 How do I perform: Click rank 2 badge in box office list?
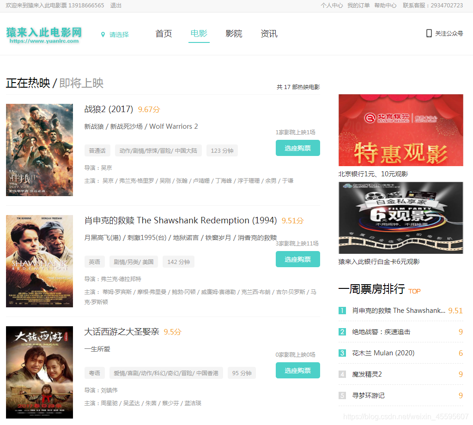[342, 332]
